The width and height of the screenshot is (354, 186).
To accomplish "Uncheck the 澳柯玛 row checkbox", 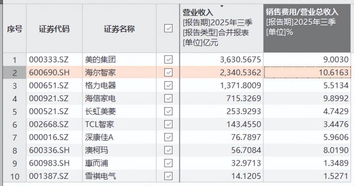I will tap(168, 151).
